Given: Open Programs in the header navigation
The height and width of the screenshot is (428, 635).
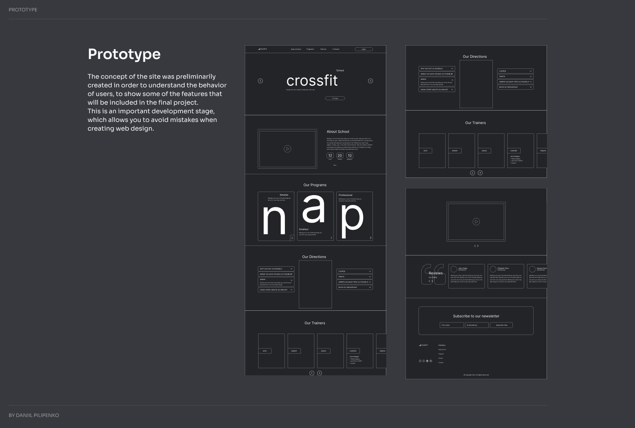Looking at the screenshot, I should click(310, 49).
